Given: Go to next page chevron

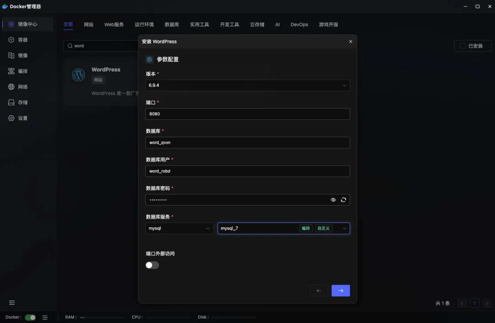Looking at the screenshot, I should pyautogui.click(x=487, y=303).
